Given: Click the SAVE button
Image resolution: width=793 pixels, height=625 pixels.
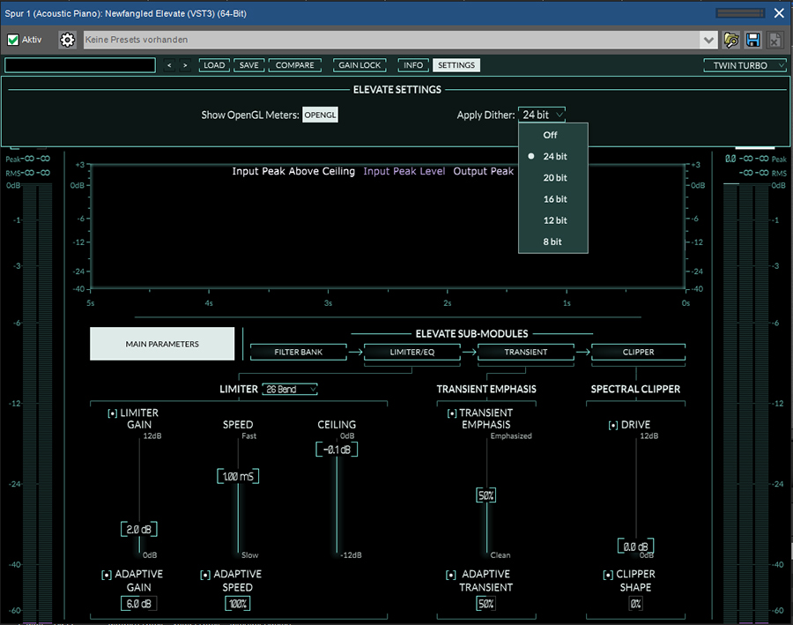Looking at the screenshot, I should 248,65.
